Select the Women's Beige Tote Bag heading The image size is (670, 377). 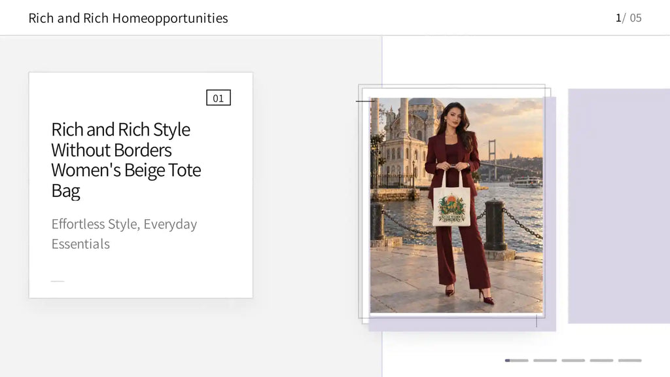click(x=126, y=160)
